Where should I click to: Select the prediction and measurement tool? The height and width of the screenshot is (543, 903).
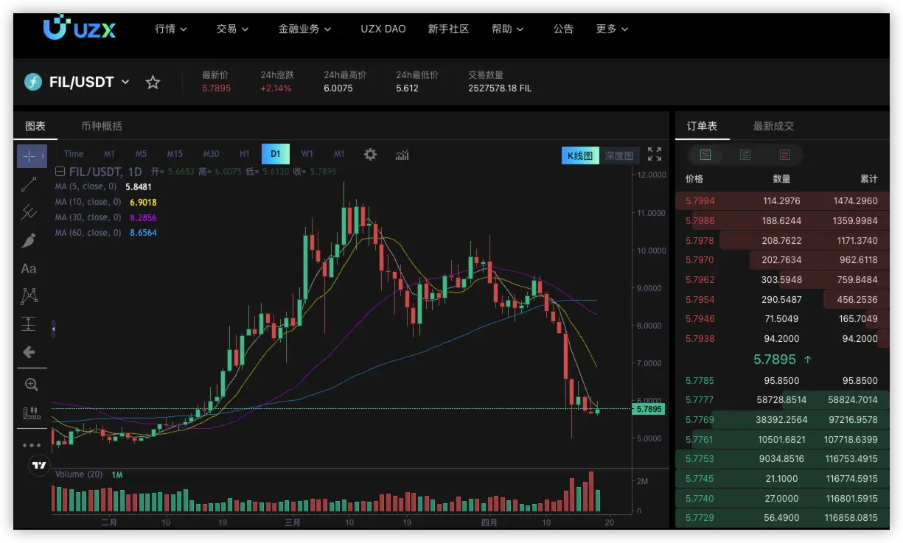tap(28, 324)
